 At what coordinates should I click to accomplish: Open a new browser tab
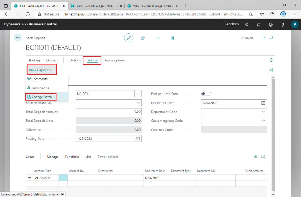coord(185,6)
